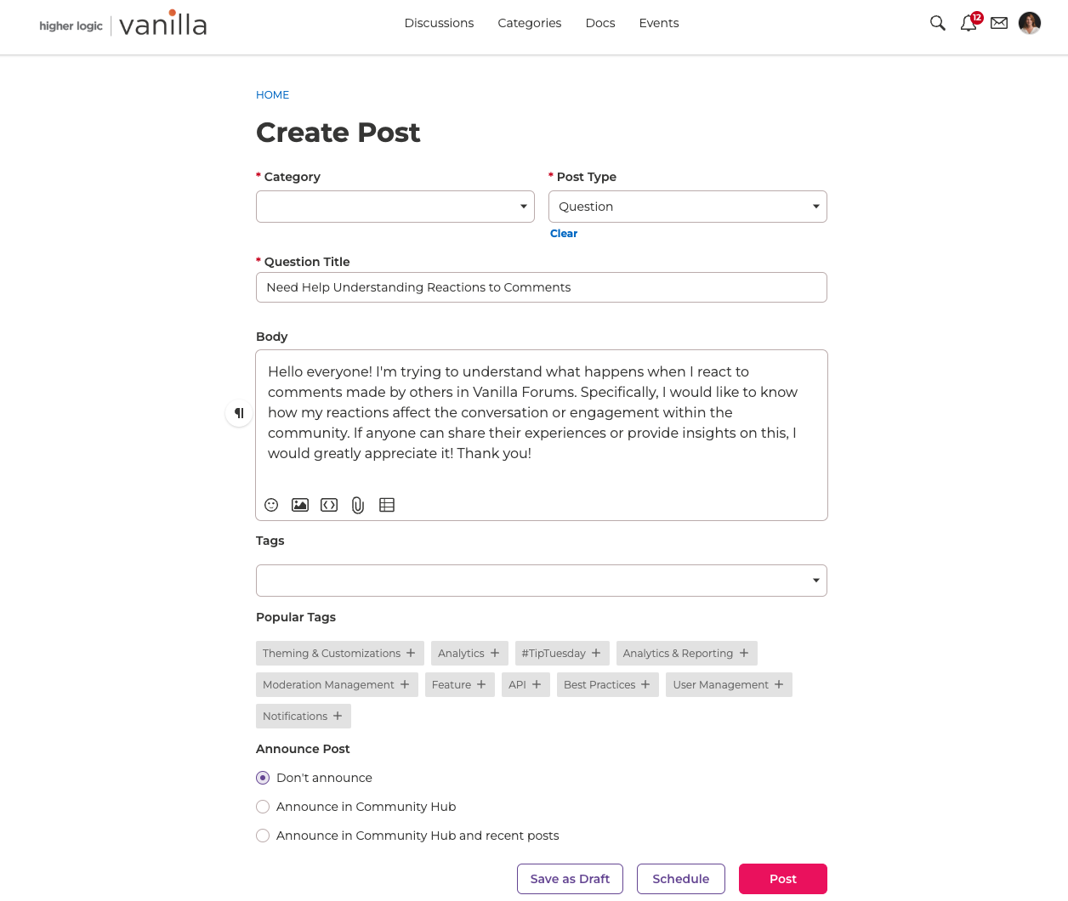
Task: Insert an image into the post body
Action: (x=300, y=505)
